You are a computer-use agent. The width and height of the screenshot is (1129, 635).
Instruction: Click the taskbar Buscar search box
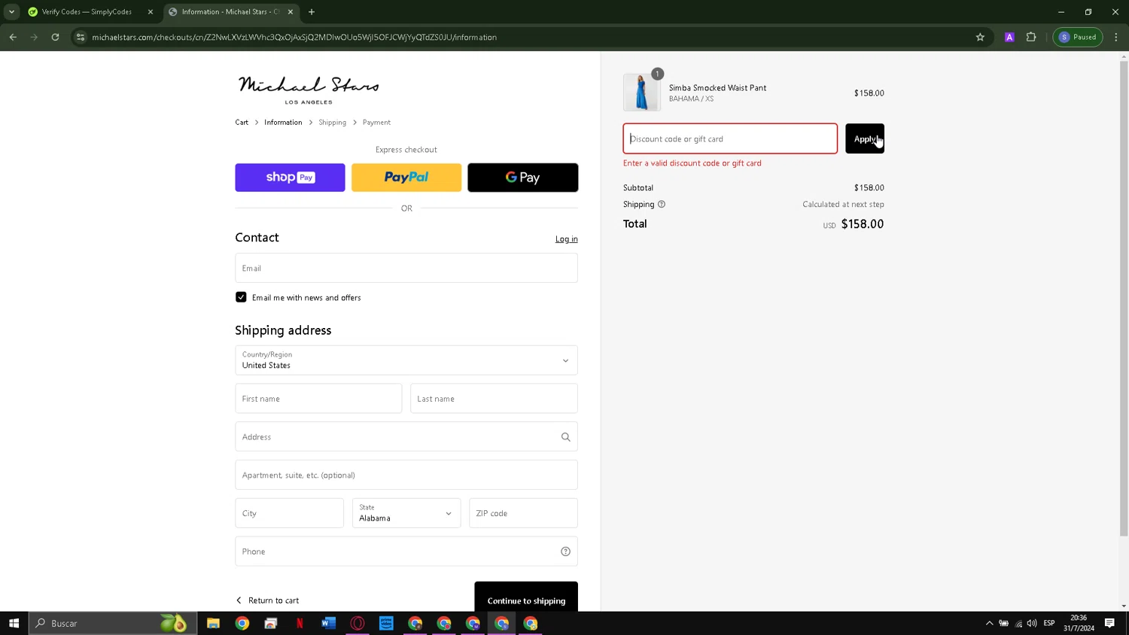click(x=113, y=623)
